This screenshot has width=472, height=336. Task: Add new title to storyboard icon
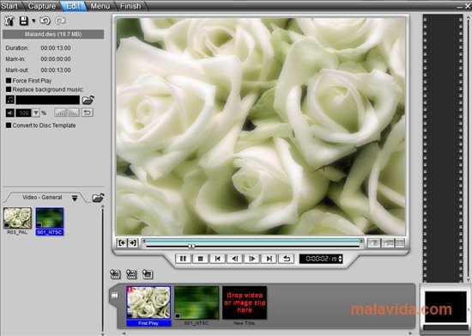click(x=148, y=274)
